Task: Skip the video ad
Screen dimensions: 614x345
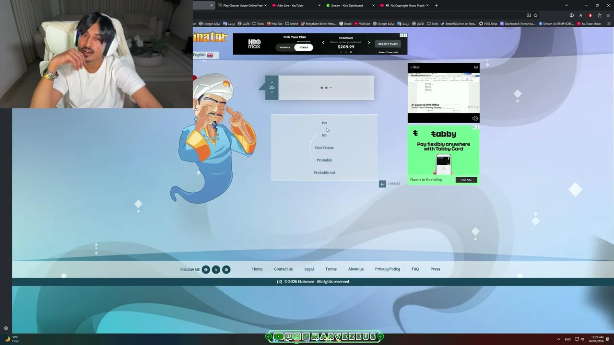Action: pyautogui.click(x=415, y=67)
